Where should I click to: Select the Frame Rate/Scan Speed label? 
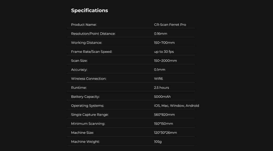point(92,52)
